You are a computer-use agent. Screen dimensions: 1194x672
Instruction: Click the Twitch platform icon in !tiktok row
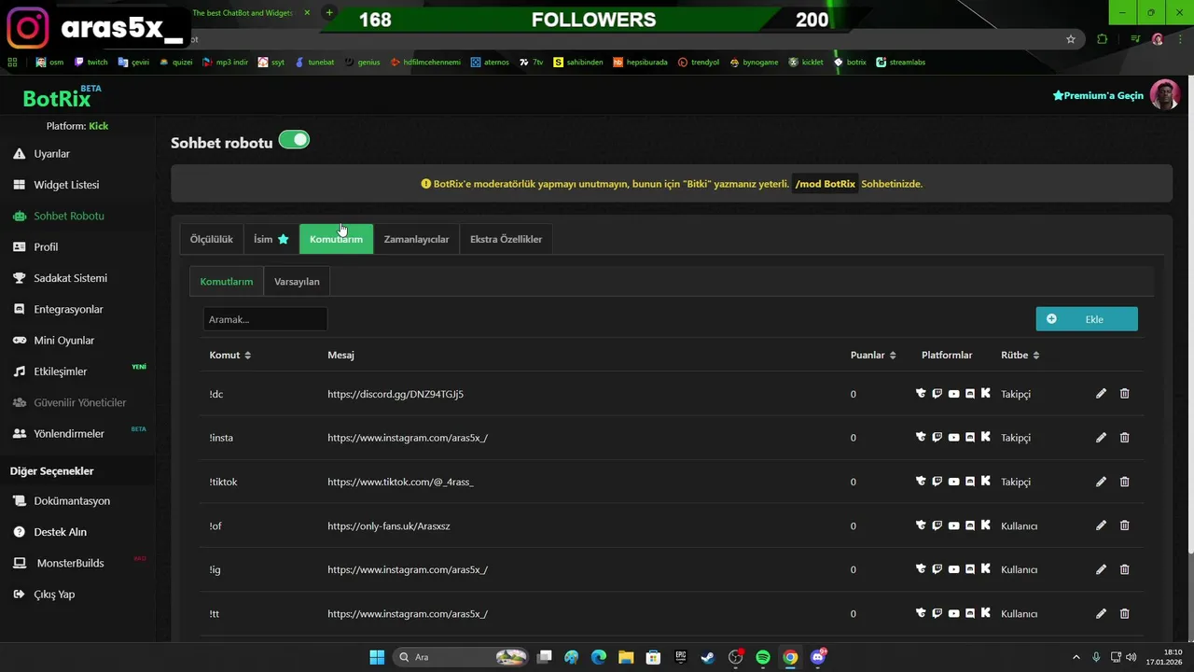click(x=937, y=482)
